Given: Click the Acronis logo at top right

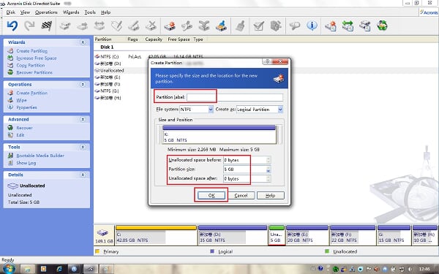Looking at the screenshot, I should click(x=429, y=12).
